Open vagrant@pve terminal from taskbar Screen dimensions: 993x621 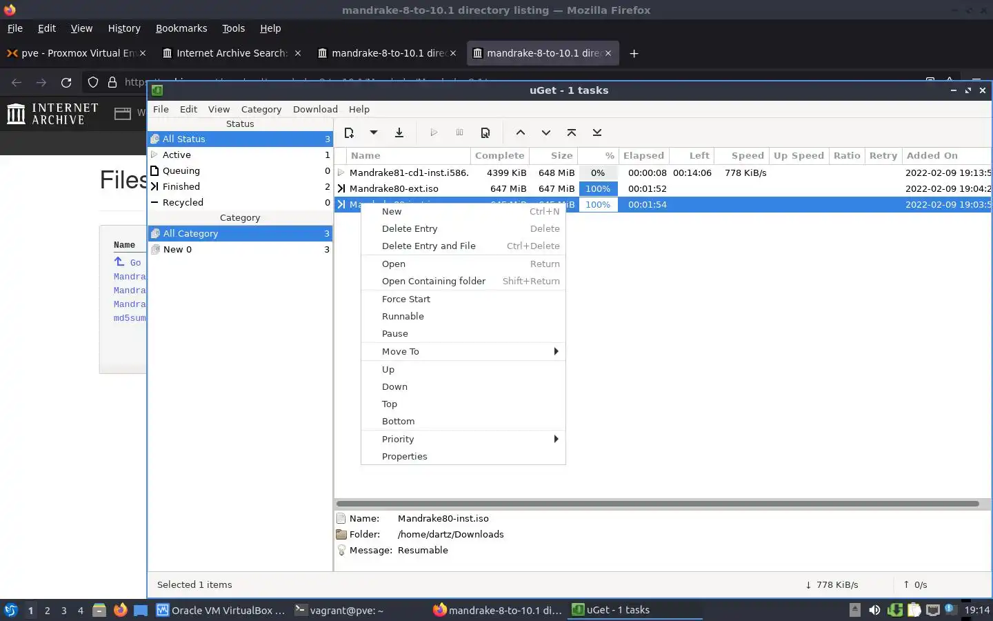339,610
